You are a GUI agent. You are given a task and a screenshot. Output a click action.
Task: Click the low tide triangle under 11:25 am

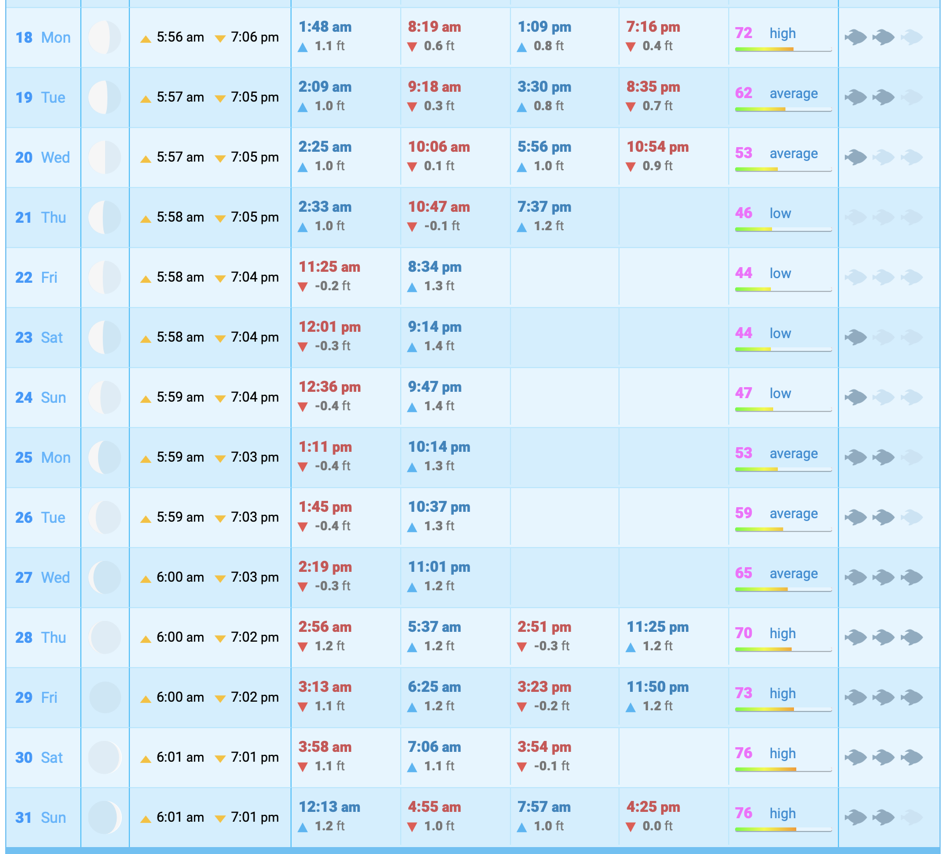(x=303, y=287)
